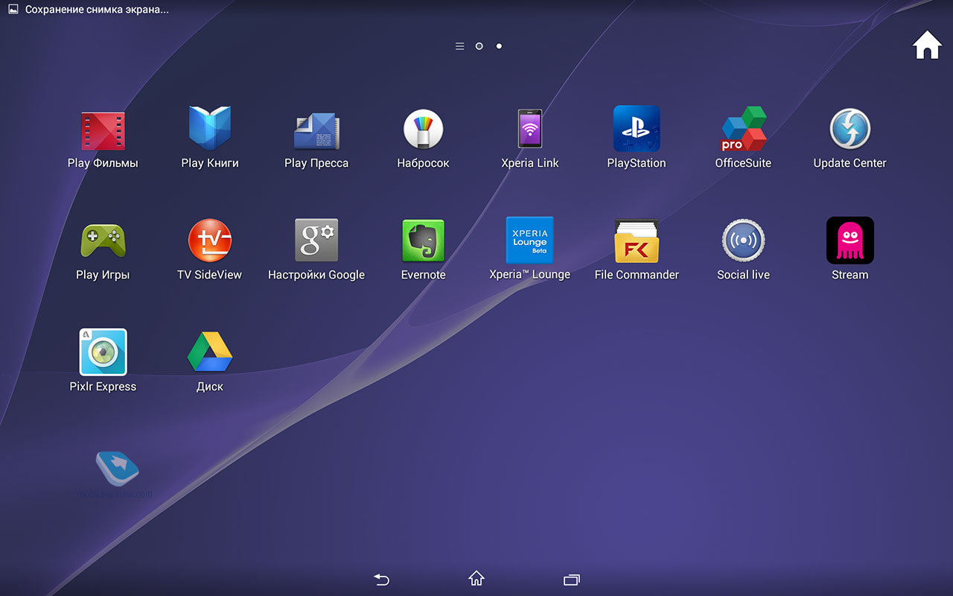Viewport: 953px width, 596px height.
Task: Tap the 'PlayStation' label
Action: 637,163
